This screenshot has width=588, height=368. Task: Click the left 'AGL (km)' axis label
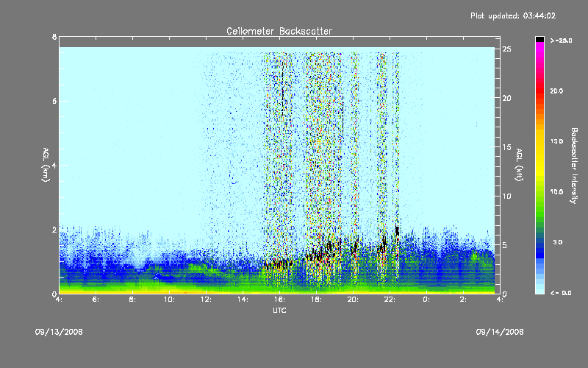(x=46, y=165)
